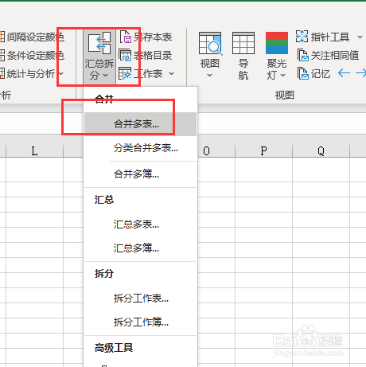
Task: Expand the 汇总拆分 dropdown arrow
Action: 106,76
